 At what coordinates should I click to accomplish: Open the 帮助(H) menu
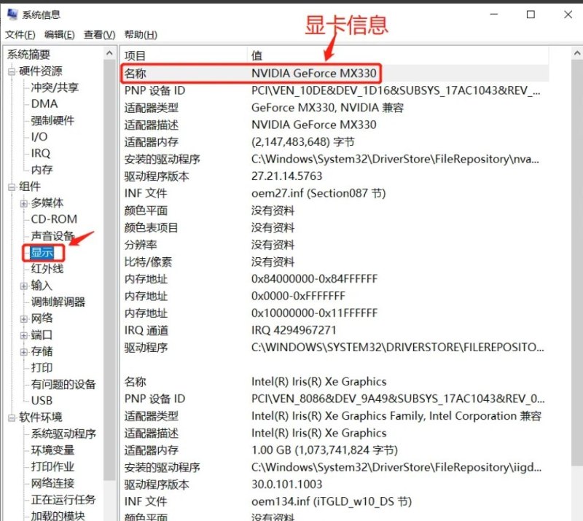click(141, 34)
